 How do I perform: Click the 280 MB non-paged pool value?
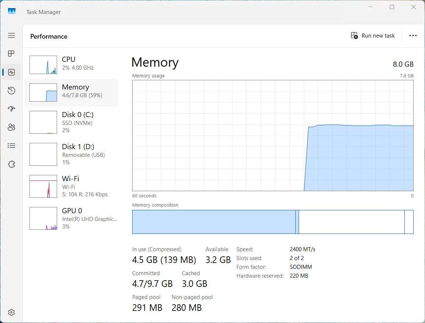[187, 308]
